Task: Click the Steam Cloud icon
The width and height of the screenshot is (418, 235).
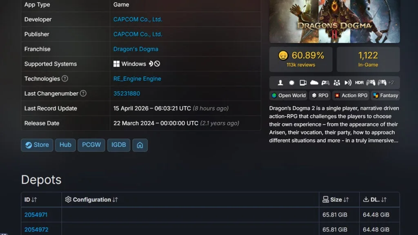Action: point(314,83)
